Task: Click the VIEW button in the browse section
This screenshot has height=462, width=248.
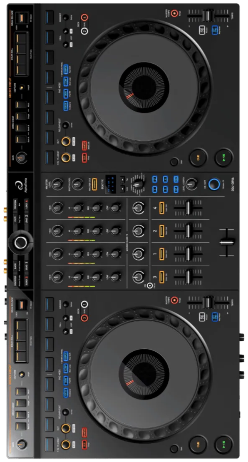Action: click(x=15, y=219)
